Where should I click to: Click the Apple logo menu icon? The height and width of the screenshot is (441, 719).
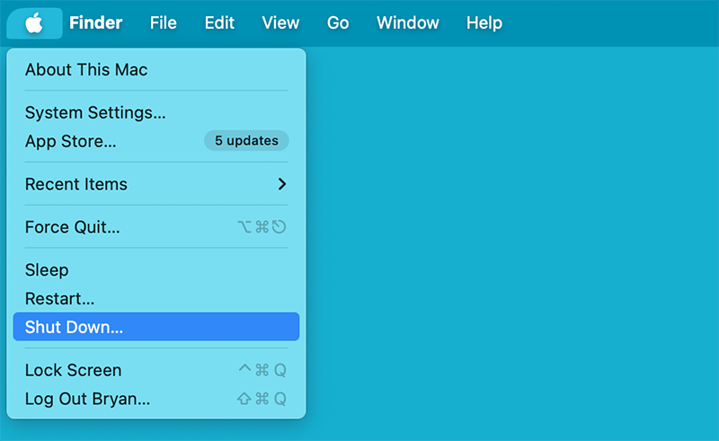34,22
